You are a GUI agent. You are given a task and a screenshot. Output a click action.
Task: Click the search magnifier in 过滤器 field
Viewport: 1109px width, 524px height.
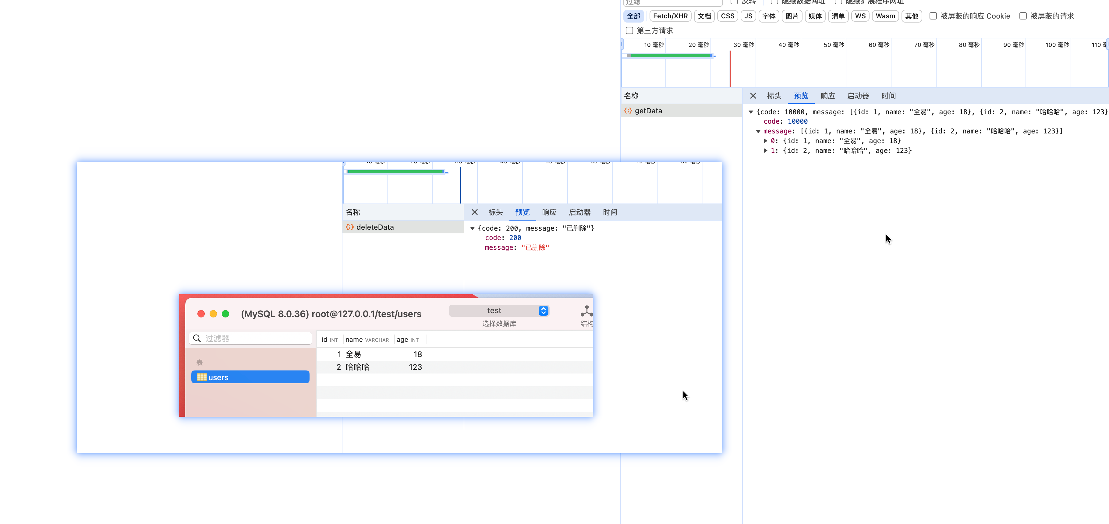pyautogui.click(x=197, y=338)
